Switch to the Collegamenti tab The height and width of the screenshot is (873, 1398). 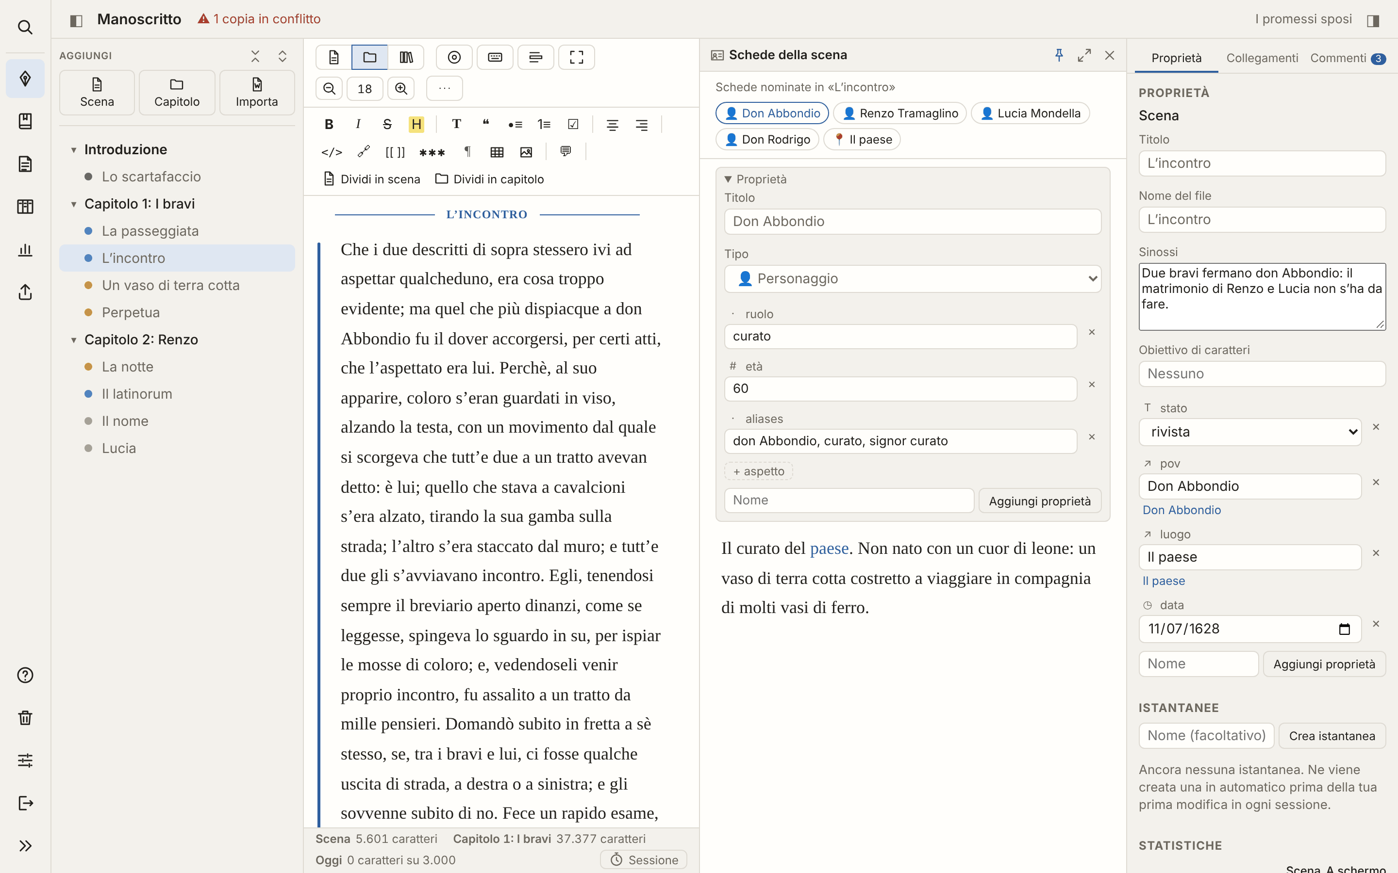tap(1262, 58)
